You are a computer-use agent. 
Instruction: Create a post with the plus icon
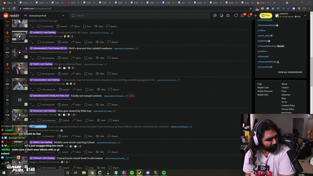click(256, 16)
